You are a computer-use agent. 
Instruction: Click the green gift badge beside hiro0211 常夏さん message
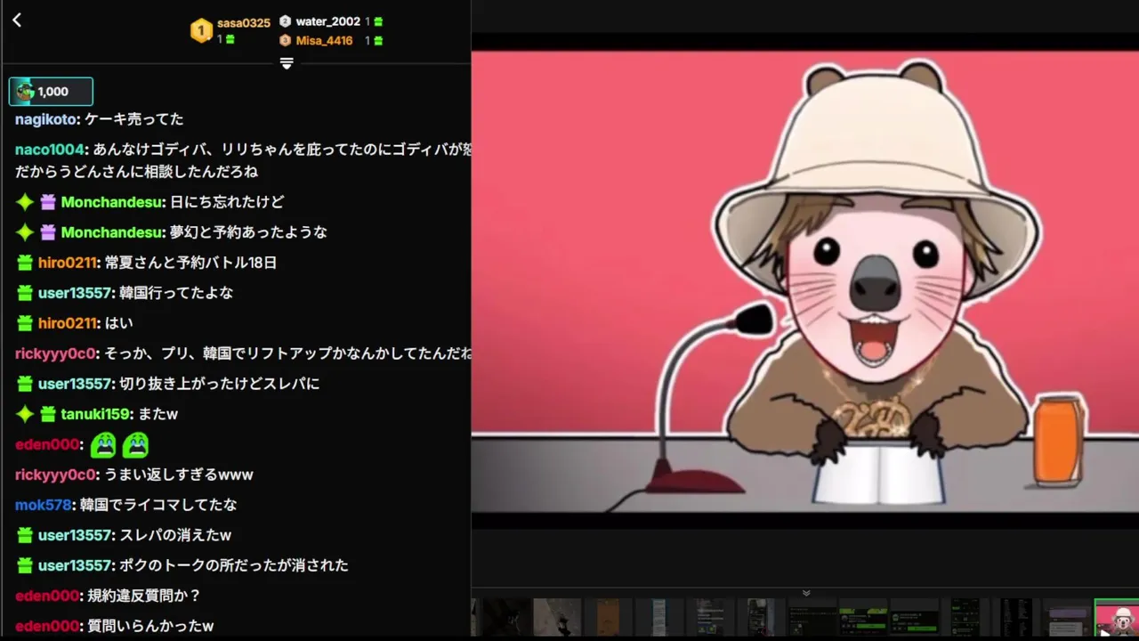25,264
